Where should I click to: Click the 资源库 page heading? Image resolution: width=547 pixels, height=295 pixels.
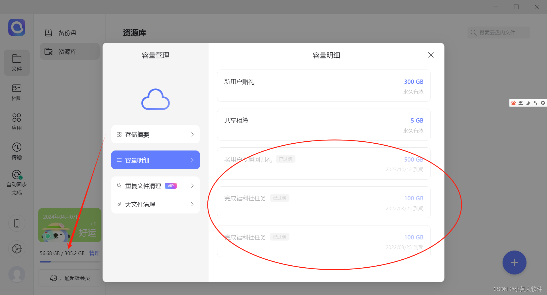pos(134,33)
